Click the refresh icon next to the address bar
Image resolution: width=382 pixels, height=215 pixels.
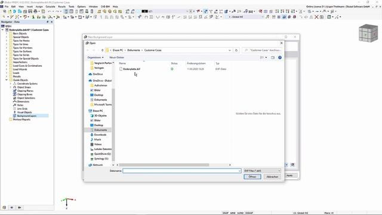point(236,50)
